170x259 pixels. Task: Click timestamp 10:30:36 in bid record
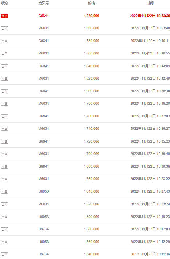(163, 166)
